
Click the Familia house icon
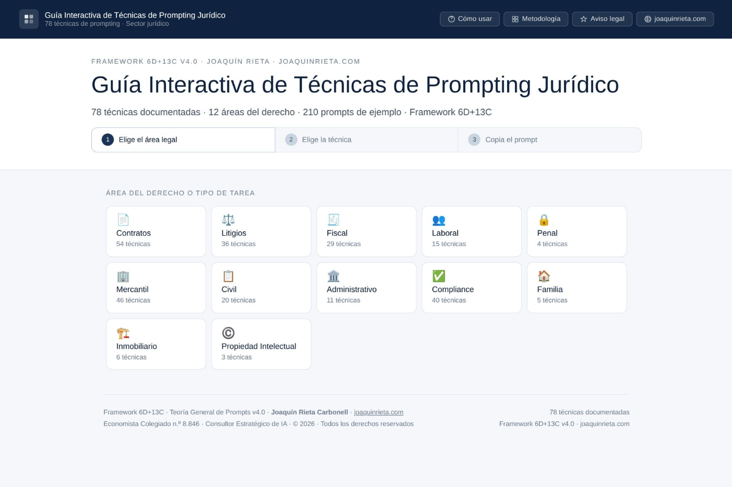[544, 276]
